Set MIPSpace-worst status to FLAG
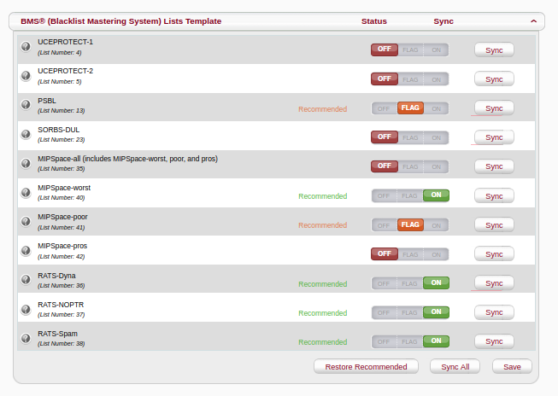The image size is (558, 396). click(409, 196)
